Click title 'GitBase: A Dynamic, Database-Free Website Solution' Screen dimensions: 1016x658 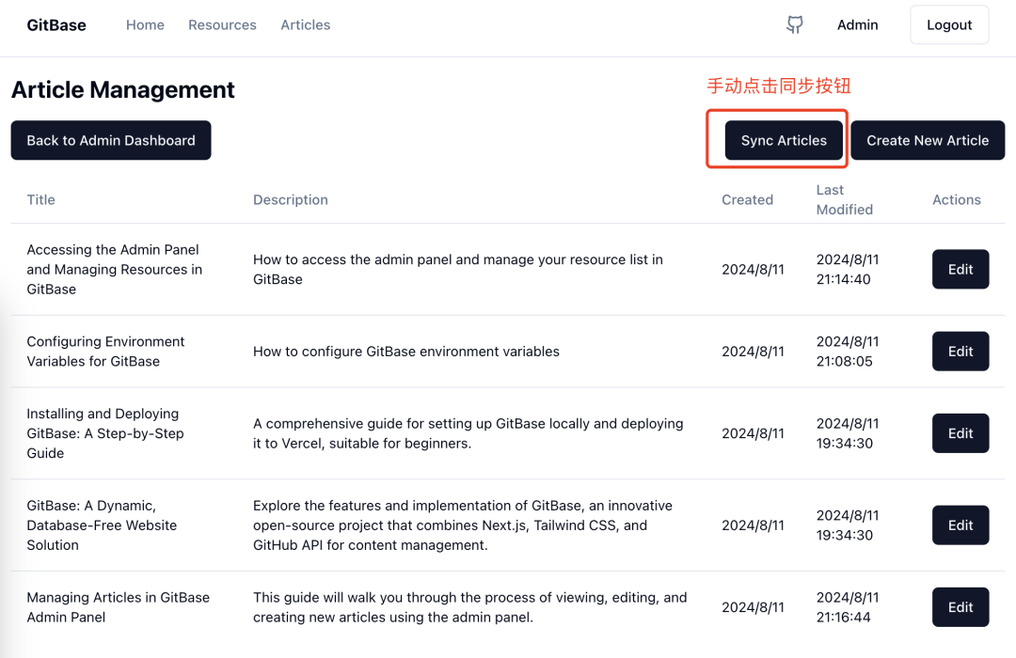coord(102,525)
